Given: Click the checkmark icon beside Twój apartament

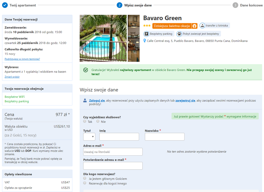Looking at the screenshot, I should click(x=5, y=5).
